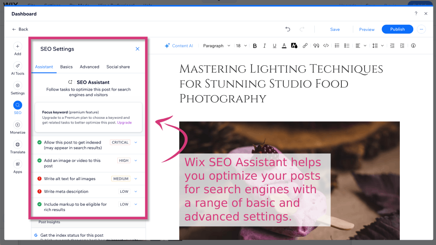The image size is (436, 245).
Task: Open post Settings in sidebar
Action: pos(17,88)
